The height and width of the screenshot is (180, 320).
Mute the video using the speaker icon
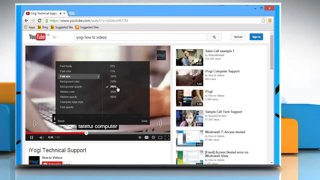pyautogui.click(x=41, y=137)
